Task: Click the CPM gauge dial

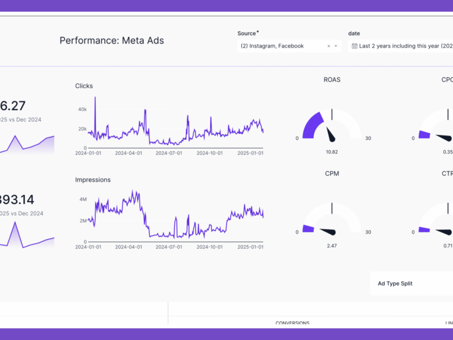Action: coord(332,219)
